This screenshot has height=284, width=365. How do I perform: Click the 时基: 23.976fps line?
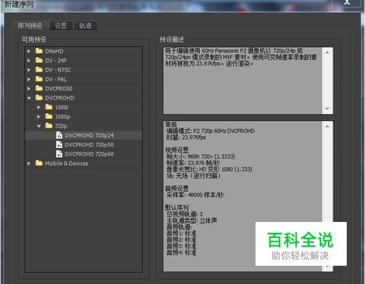pyautogui.click(x=186, y=137)
